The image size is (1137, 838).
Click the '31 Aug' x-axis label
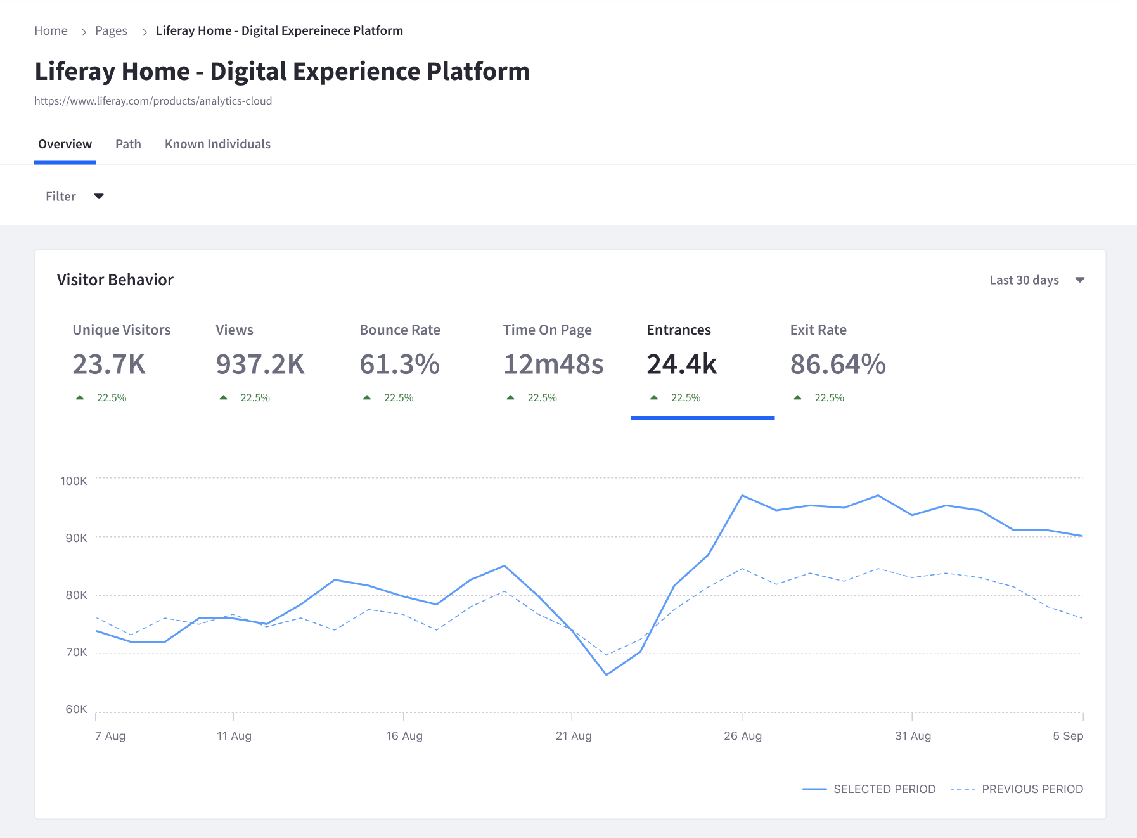click(913, 736)
